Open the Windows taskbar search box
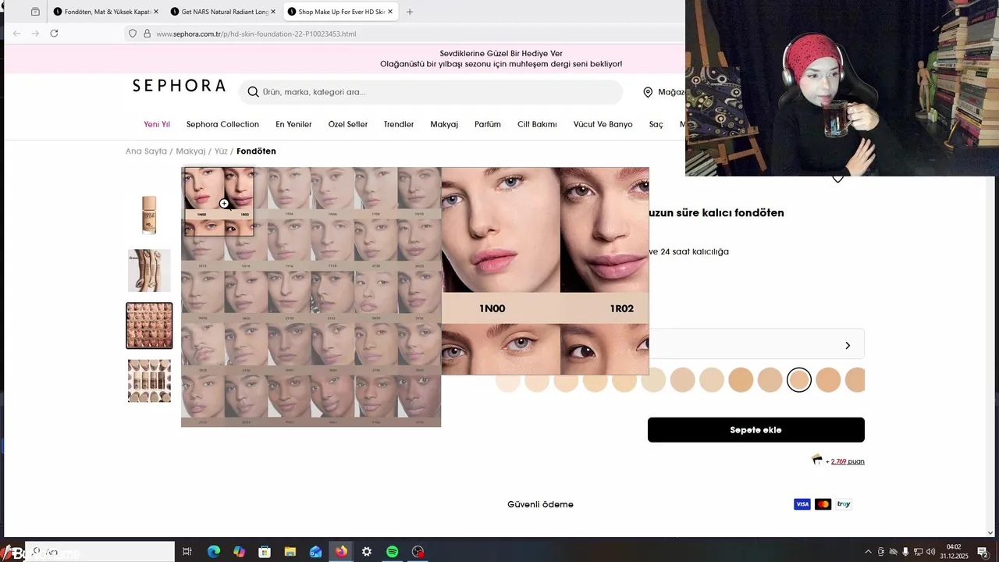This screenshot has height=562, width=999. click(x=100, y=552)
